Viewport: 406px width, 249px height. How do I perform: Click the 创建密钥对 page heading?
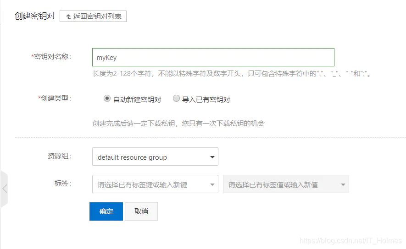[x=35, y=16]
